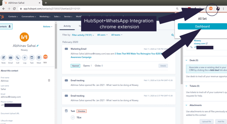Click the Dashboard button in extension popup
This screenshot has height=124, width=227.
[202, 26]
